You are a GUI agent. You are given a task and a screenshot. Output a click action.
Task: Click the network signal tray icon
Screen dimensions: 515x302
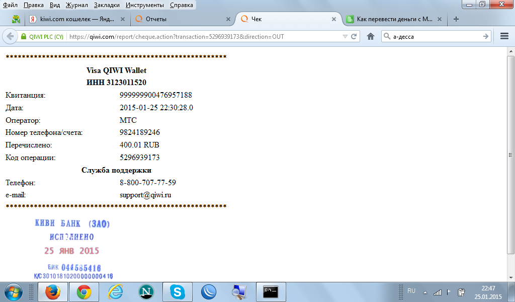tap(438, 292)
